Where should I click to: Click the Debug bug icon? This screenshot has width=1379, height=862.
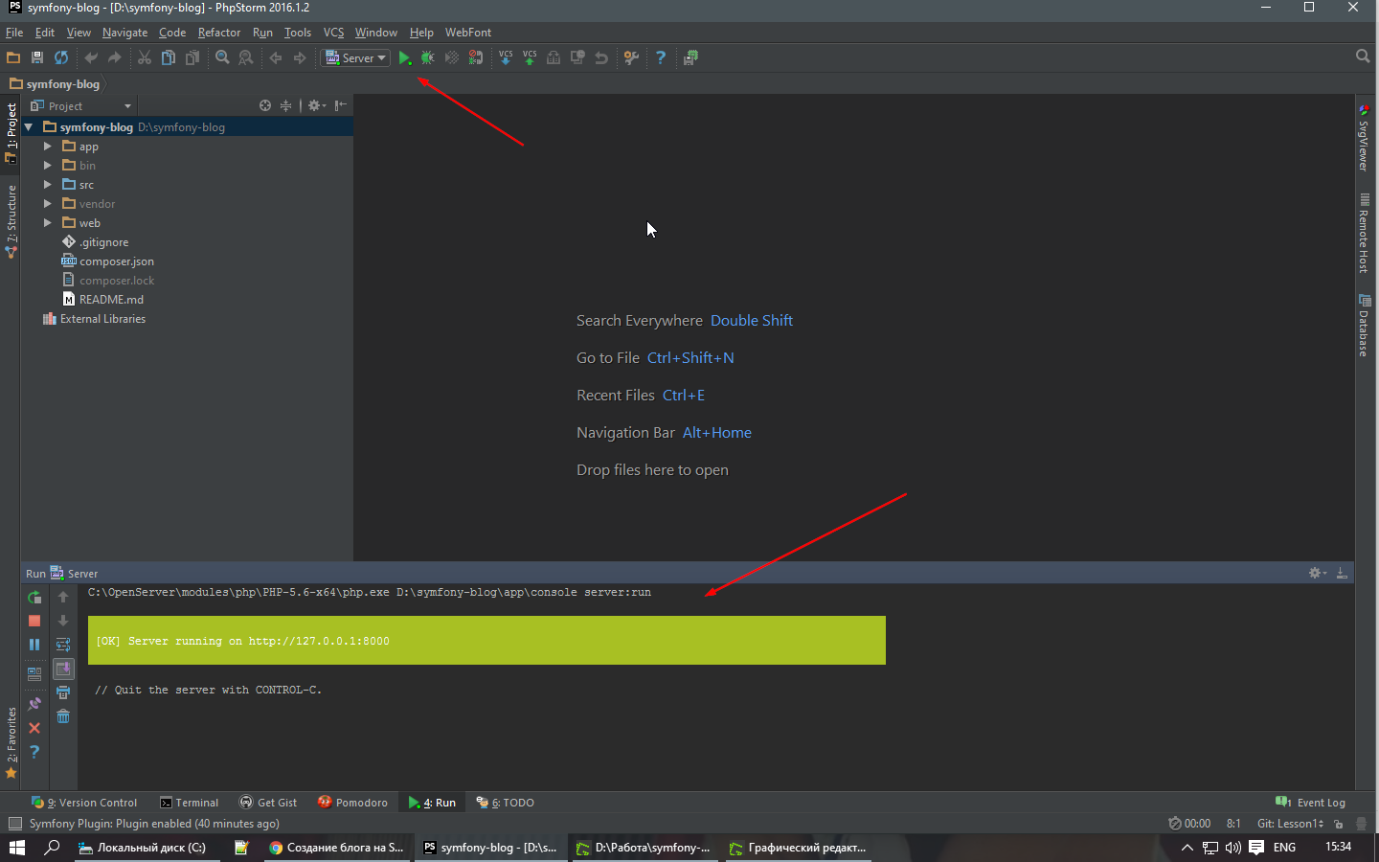(428, 57)
